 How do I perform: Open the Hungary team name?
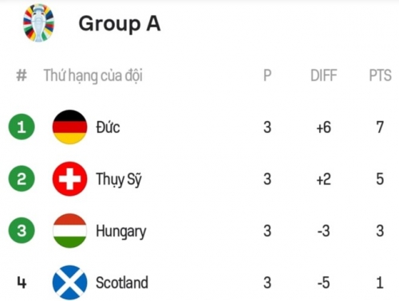pyautogui.click(x=121, y=232)
